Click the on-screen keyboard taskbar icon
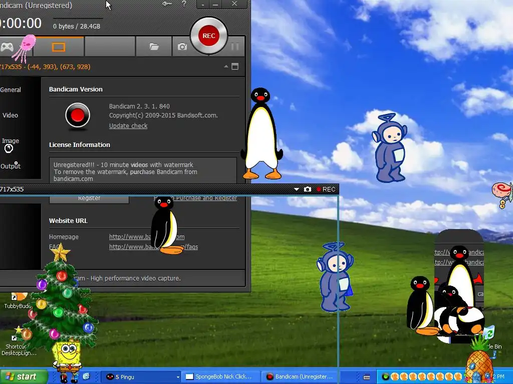 366,377
